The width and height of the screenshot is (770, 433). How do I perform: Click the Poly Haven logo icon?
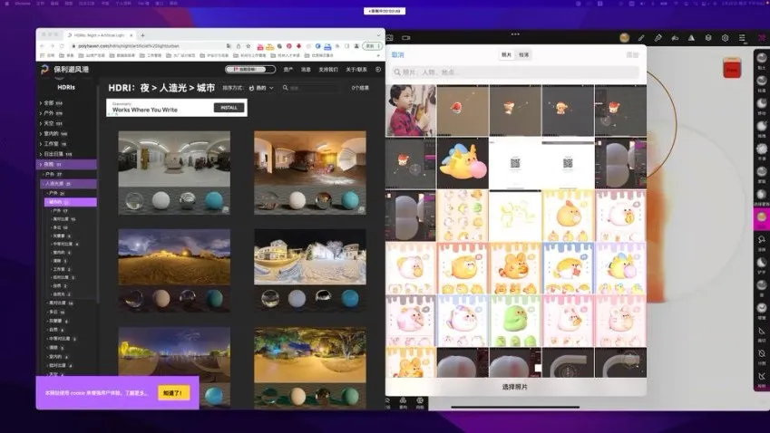(x=45, y=69)
